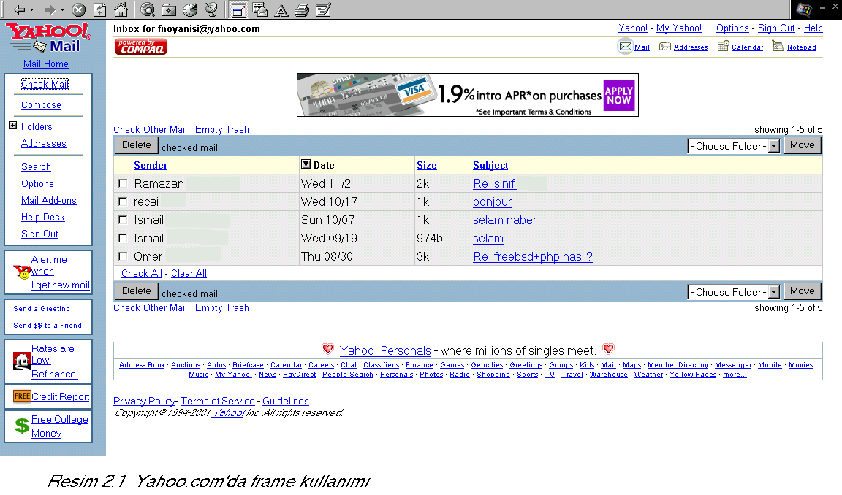Expand the Folders plus box in sidebar
842x495 pixels.
pos(13,126)
